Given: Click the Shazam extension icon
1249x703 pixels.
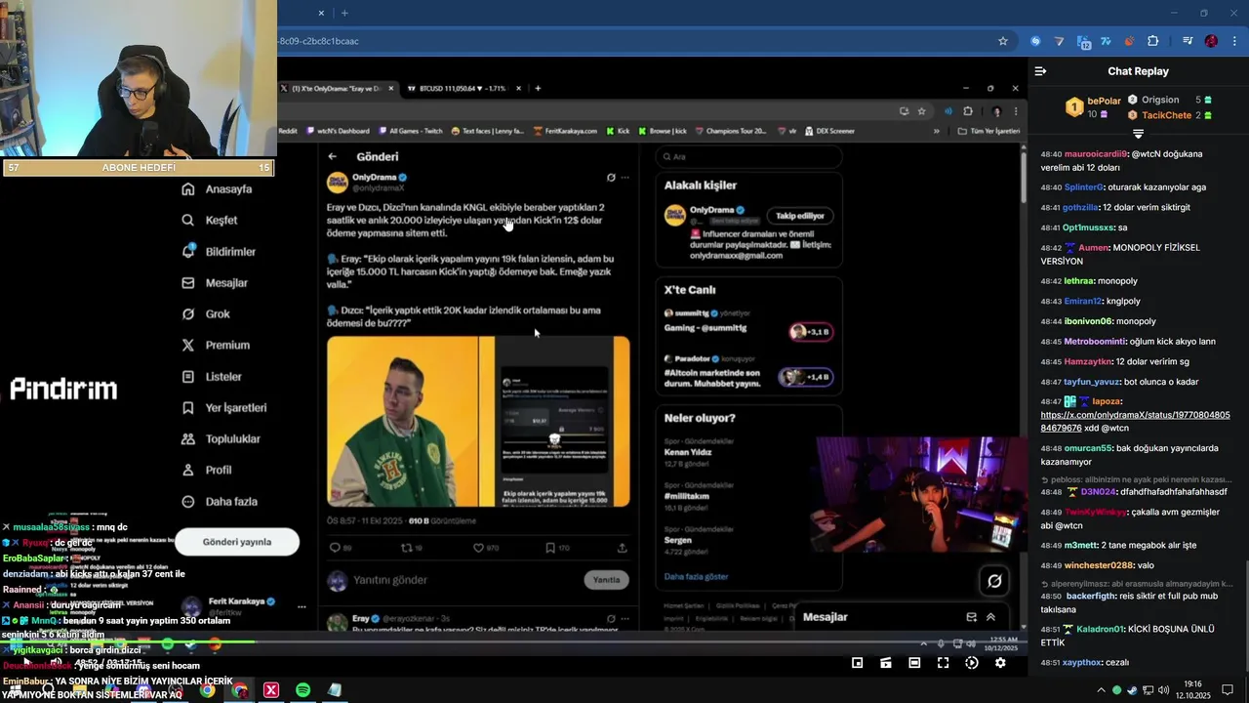Looking at the screenshot, I should tap(1035, 41).
